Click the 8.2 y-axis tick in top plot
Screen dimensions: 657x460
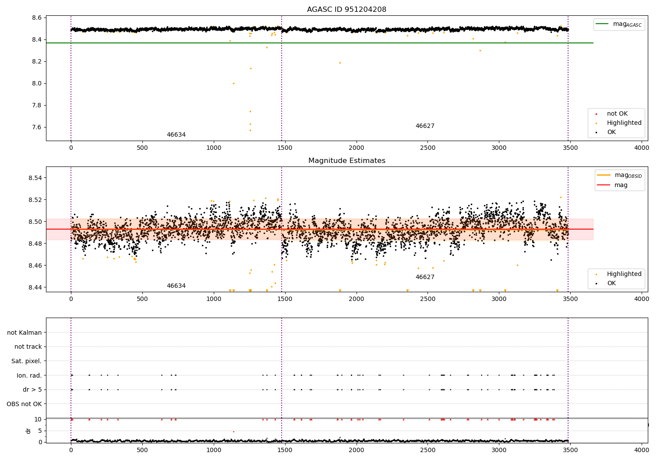pyautogui.click(x=37, y=62)
